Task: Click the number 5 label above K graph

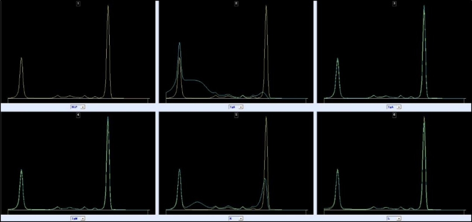Action: (236, 115)
